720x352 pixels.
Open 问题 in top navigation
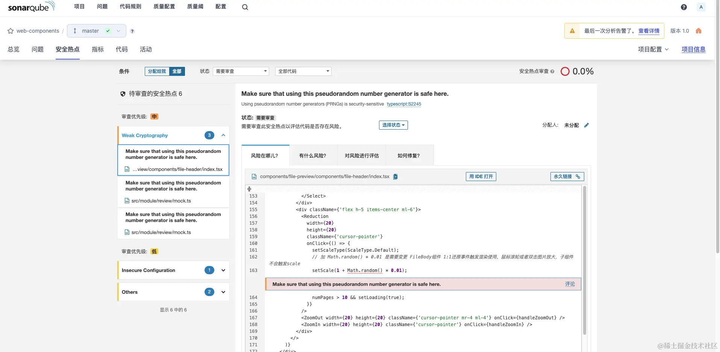[x=102, y=7]
